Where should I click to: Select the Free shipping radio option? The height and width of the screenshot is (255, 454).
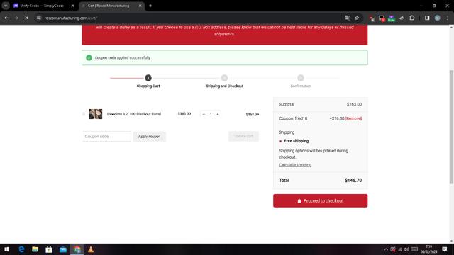tap(280, 141)
